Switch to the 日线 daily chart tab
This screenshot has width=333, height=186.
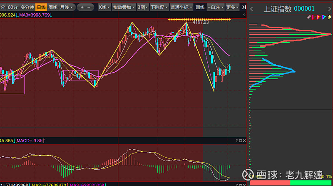tap(41, 8)
